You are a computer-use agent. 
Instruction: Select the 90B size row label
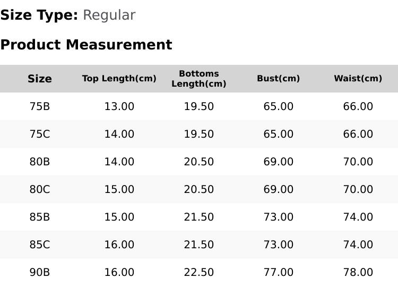(x=40, y=272)
